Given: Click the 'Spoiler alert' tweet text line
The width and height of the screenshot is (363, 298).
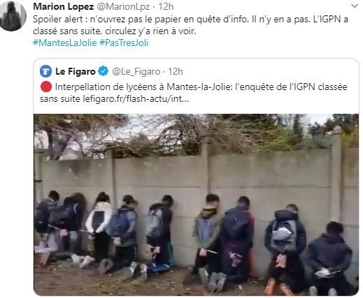Looking at the screenshot, I should 190,20.
